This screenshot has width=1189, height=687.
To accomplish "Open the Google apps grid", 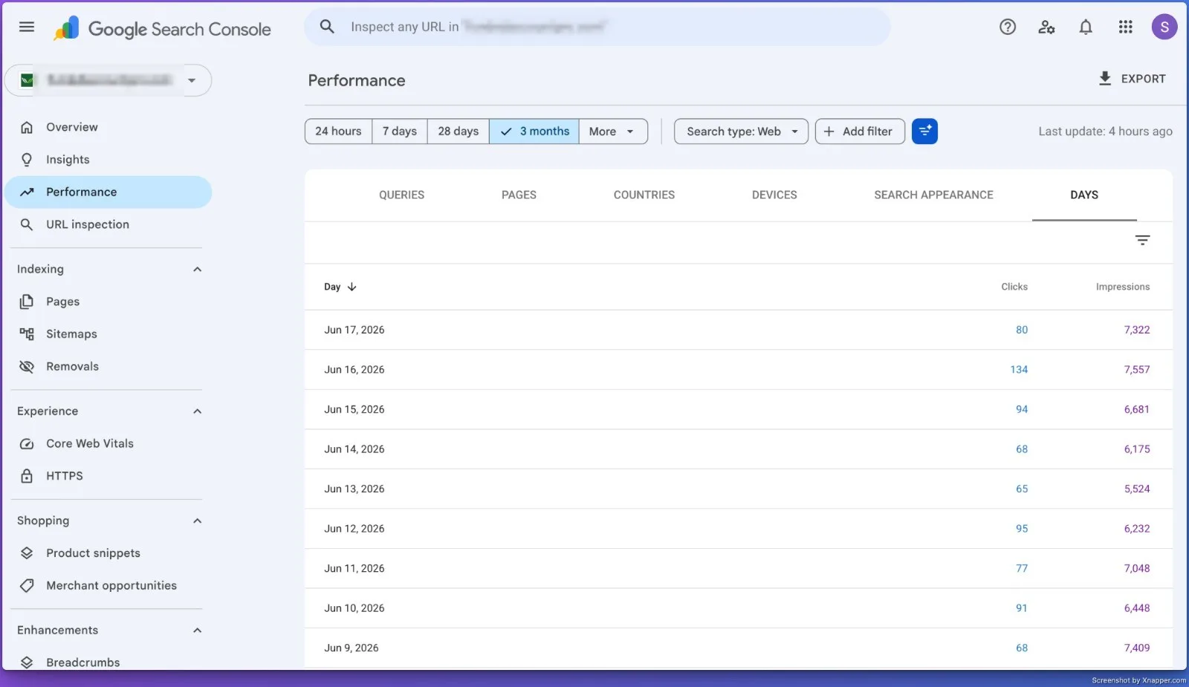I will point(1125,27).
